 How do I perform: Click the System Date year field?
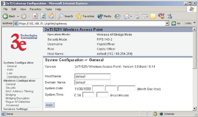(126, 88)
